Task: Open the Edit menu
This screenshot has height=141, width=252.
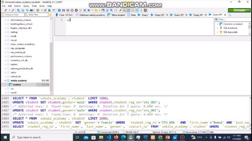Action: pos(10,6)
